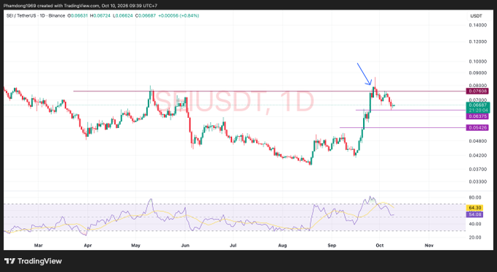Select the 0.05426 price line label
This screenshot has height=272, width=497.
click(x=477, y=128)
